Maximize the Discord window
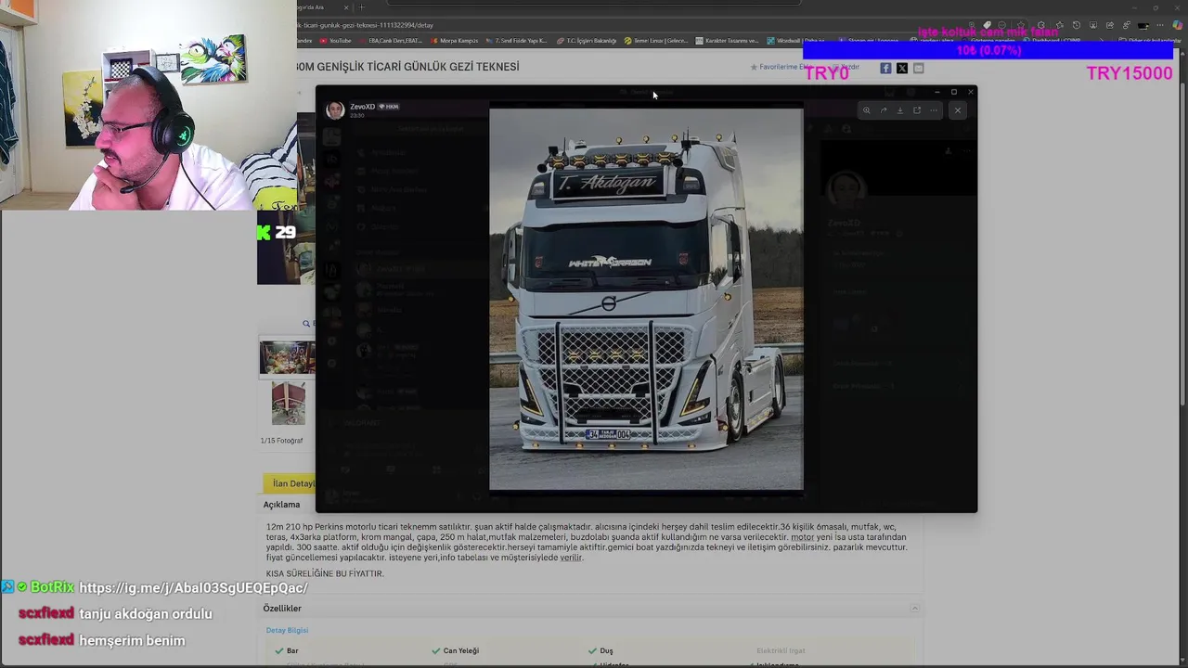This screenshot has height=668, width=1188. 953,92
